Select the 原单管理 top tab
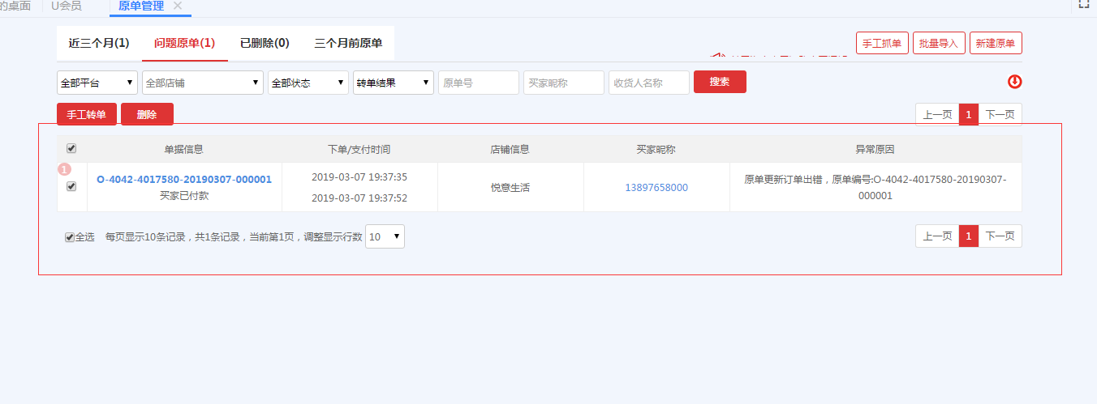1097x404 pixels. (141, 6)
